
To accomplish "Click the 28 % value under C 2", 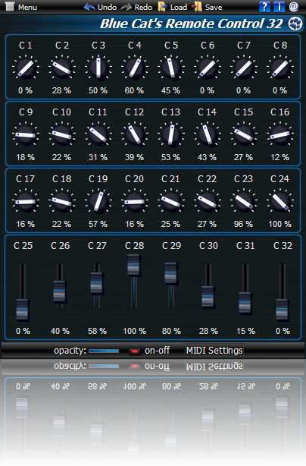I will tap(61, 90).
